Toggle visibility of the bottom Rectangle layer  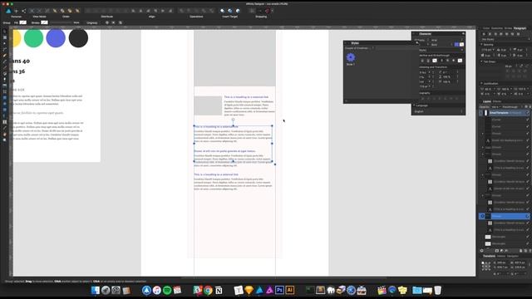coord(528,243)
